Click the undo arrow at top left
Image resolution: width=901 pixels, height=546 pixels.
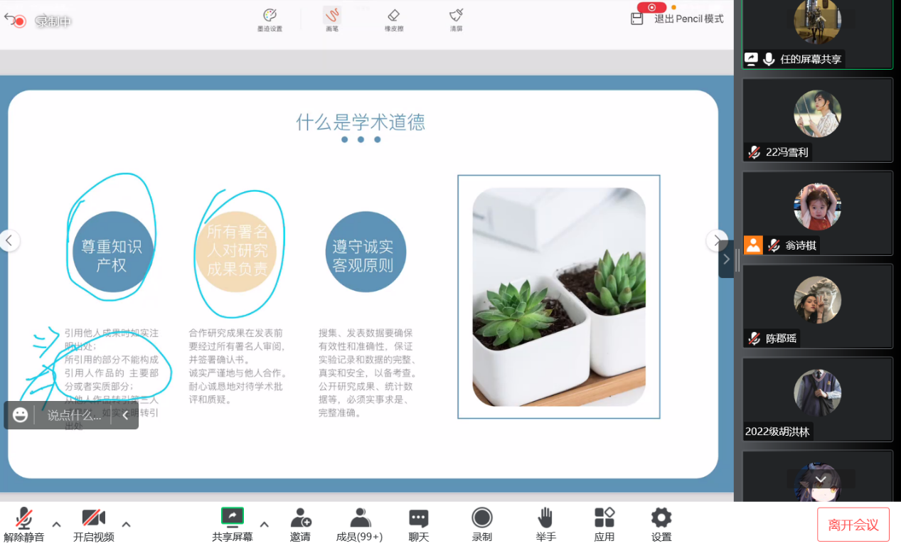click(x=9, y=18)
